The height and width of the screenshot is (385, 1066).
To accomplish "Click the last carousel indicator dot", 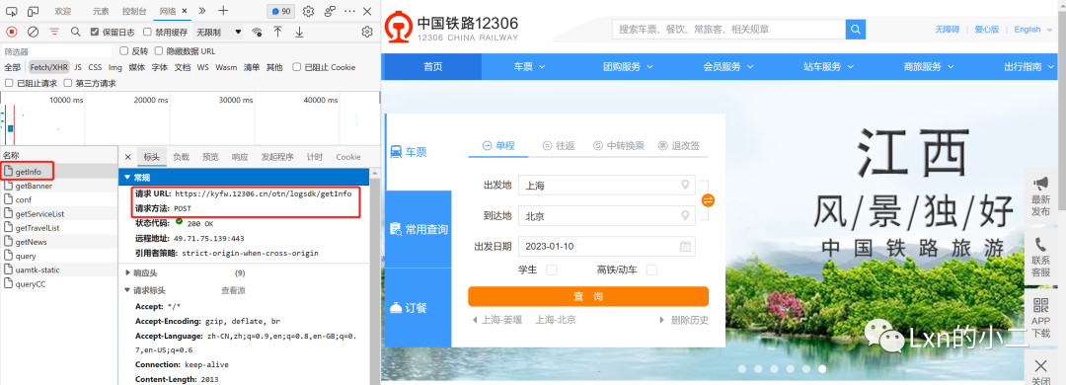I will point(822,368).
